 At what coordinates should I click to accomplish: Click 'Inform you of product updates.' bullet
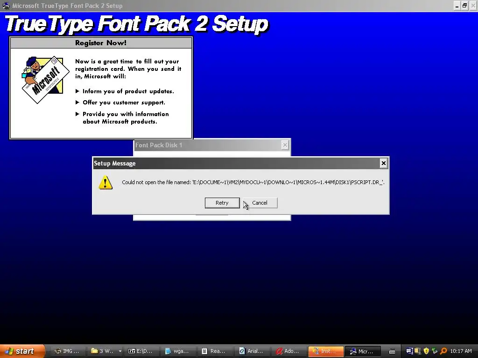click(x=128, y=91)
